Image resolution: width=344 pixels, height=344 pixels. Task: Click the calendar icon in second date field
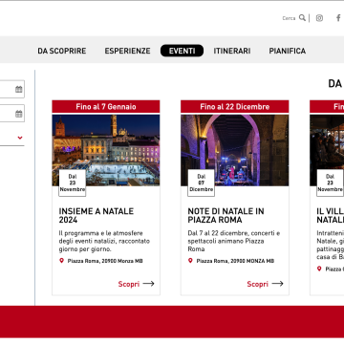(19, 114)
